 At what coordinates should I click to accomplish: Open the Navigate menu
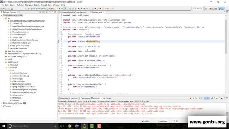(x=29, y=5)
